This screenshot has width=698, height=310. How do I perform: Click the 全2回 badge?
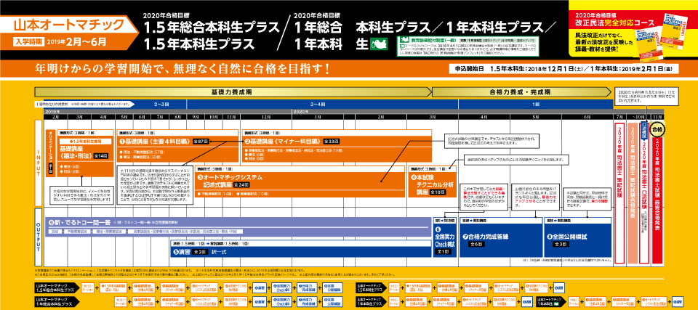pyautogui.click(x=201, y=252)
